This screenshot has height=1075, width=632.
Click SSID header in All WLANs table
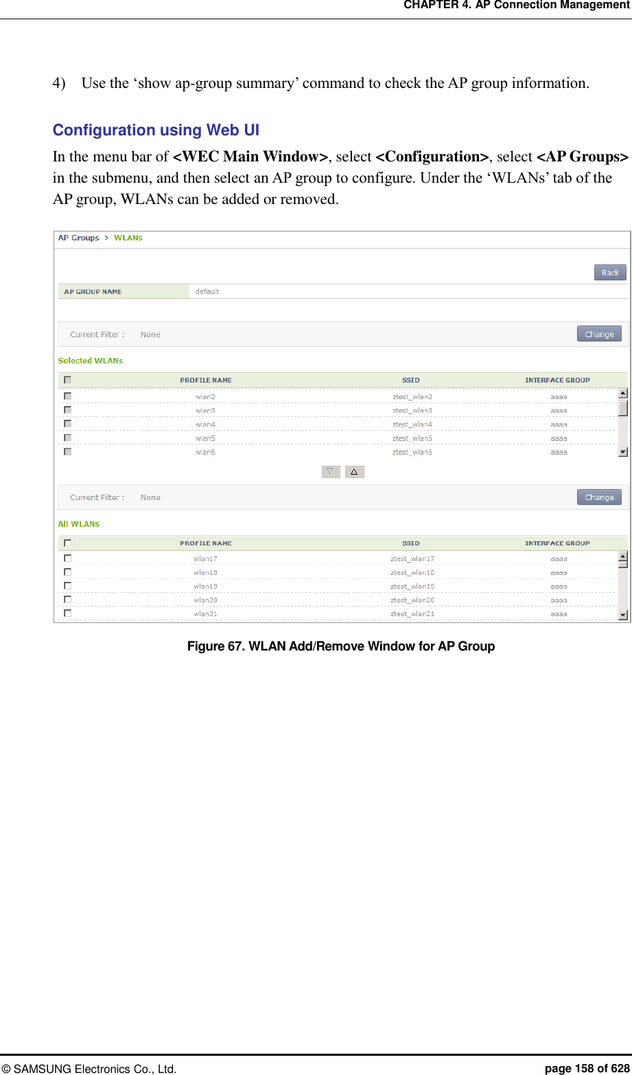pos(411,543)
